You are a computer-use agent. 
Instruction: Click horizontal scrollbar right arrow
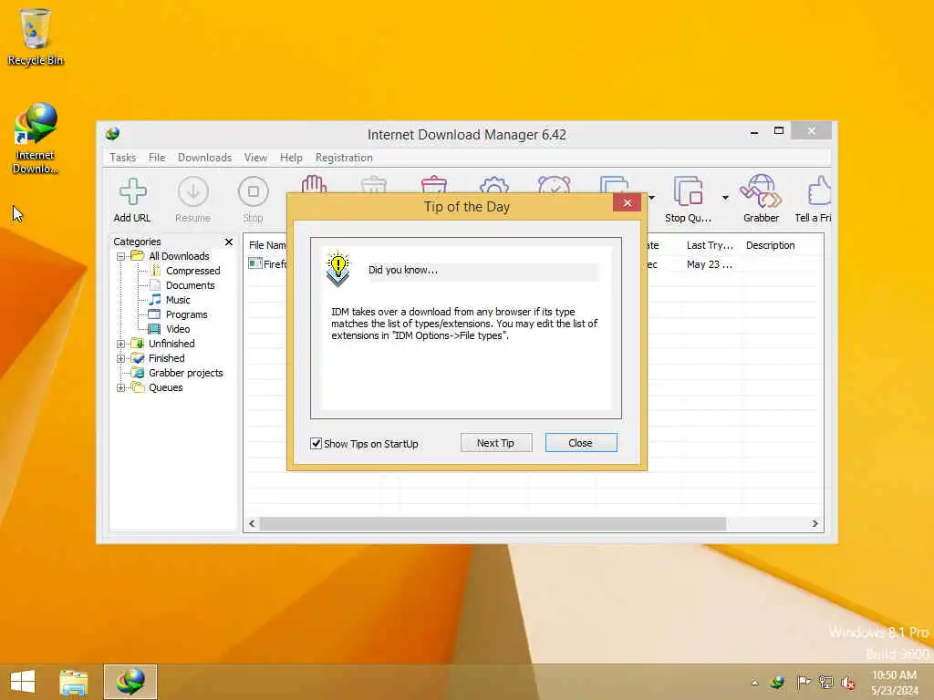pyautogui.click(x=815, y=523)
